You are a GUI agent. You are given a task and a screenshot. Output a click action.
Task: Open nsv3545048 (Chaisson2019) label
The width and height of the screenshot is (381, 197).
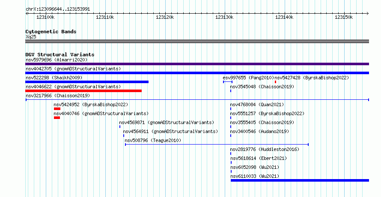point(262,87)
